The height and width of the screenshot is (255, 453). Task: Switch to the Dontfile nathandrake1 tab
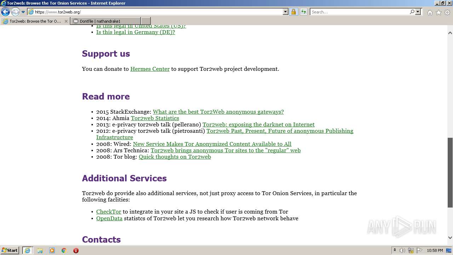105,21
